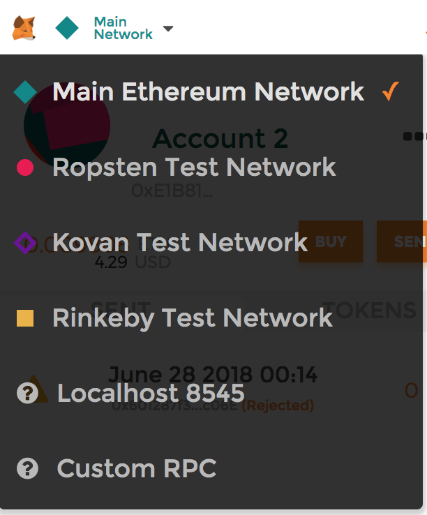This screenshot has width=427, height=515.
Task: Click the Main Network header label
Action: pyautogui.click(x=123, y=28)
